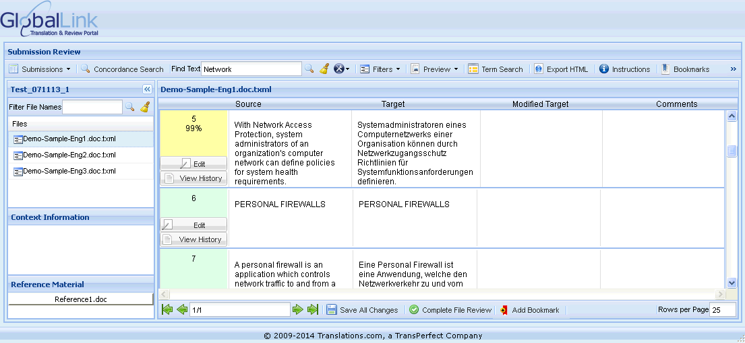The image size is (745, 343).
Task: Click the Comments column header
Action: coord(677,104)
